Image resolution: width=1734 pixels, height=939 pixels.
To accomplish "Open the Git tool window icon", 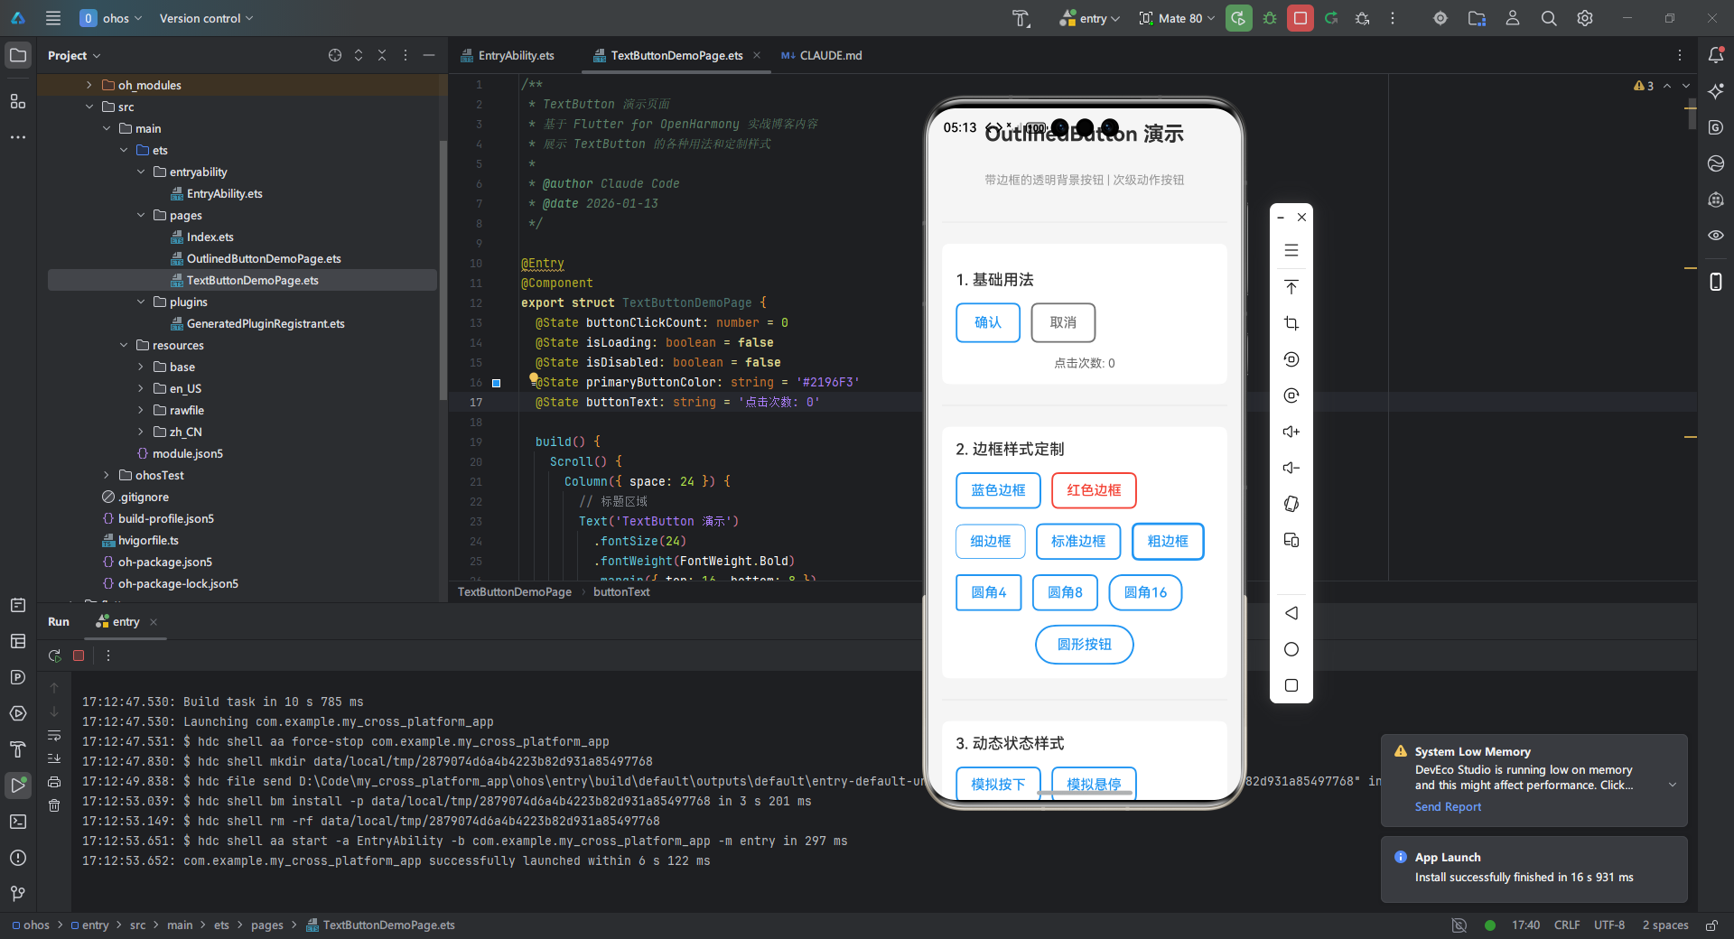I will (x=18, y=894).
